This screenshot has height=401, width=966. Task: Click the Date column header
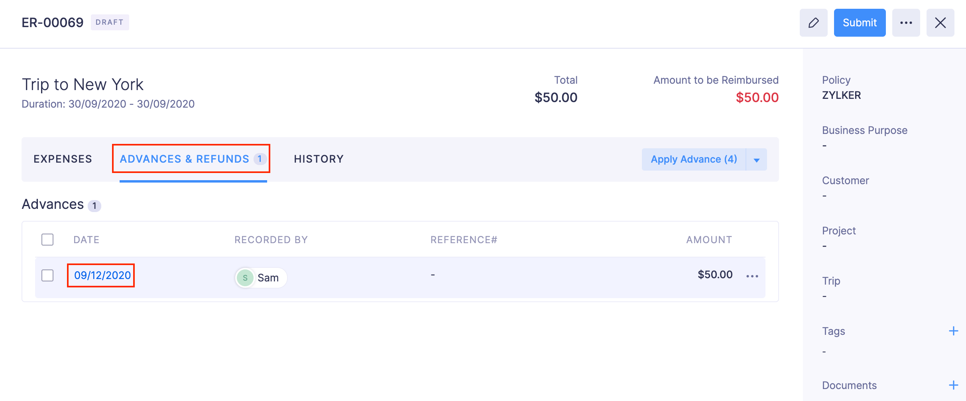[87, 240]
